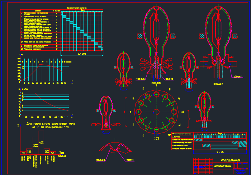Click position number 10 on the carousel diagram
251x175 pixels.
click(x=183, y=112)
